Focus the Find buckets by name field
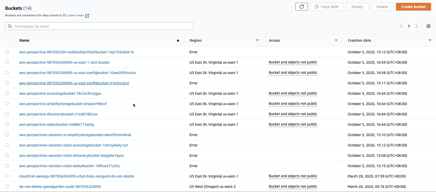Screen dimensions: 436x192 coord(99,26)
